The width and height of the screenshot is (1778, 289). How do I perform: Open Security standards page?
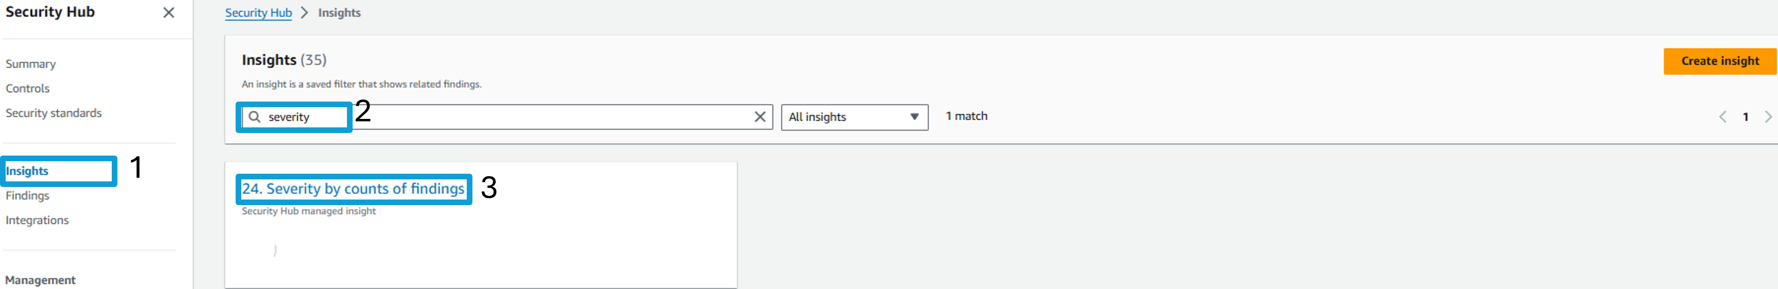(54, 113)
